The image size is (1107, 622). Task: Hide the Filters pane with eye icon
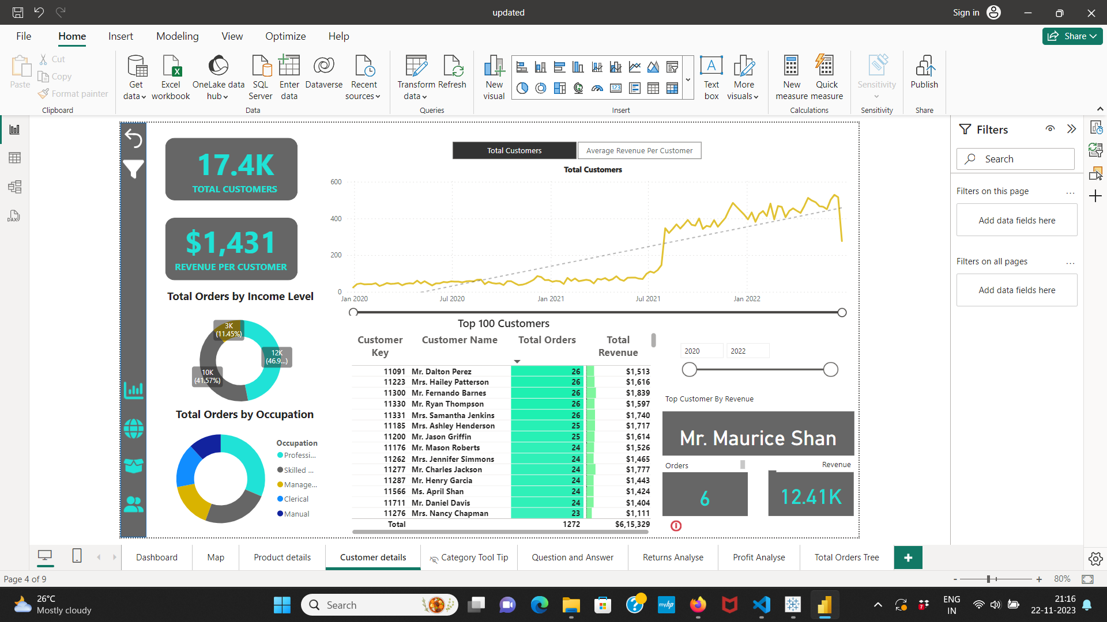coord(1050,129)
